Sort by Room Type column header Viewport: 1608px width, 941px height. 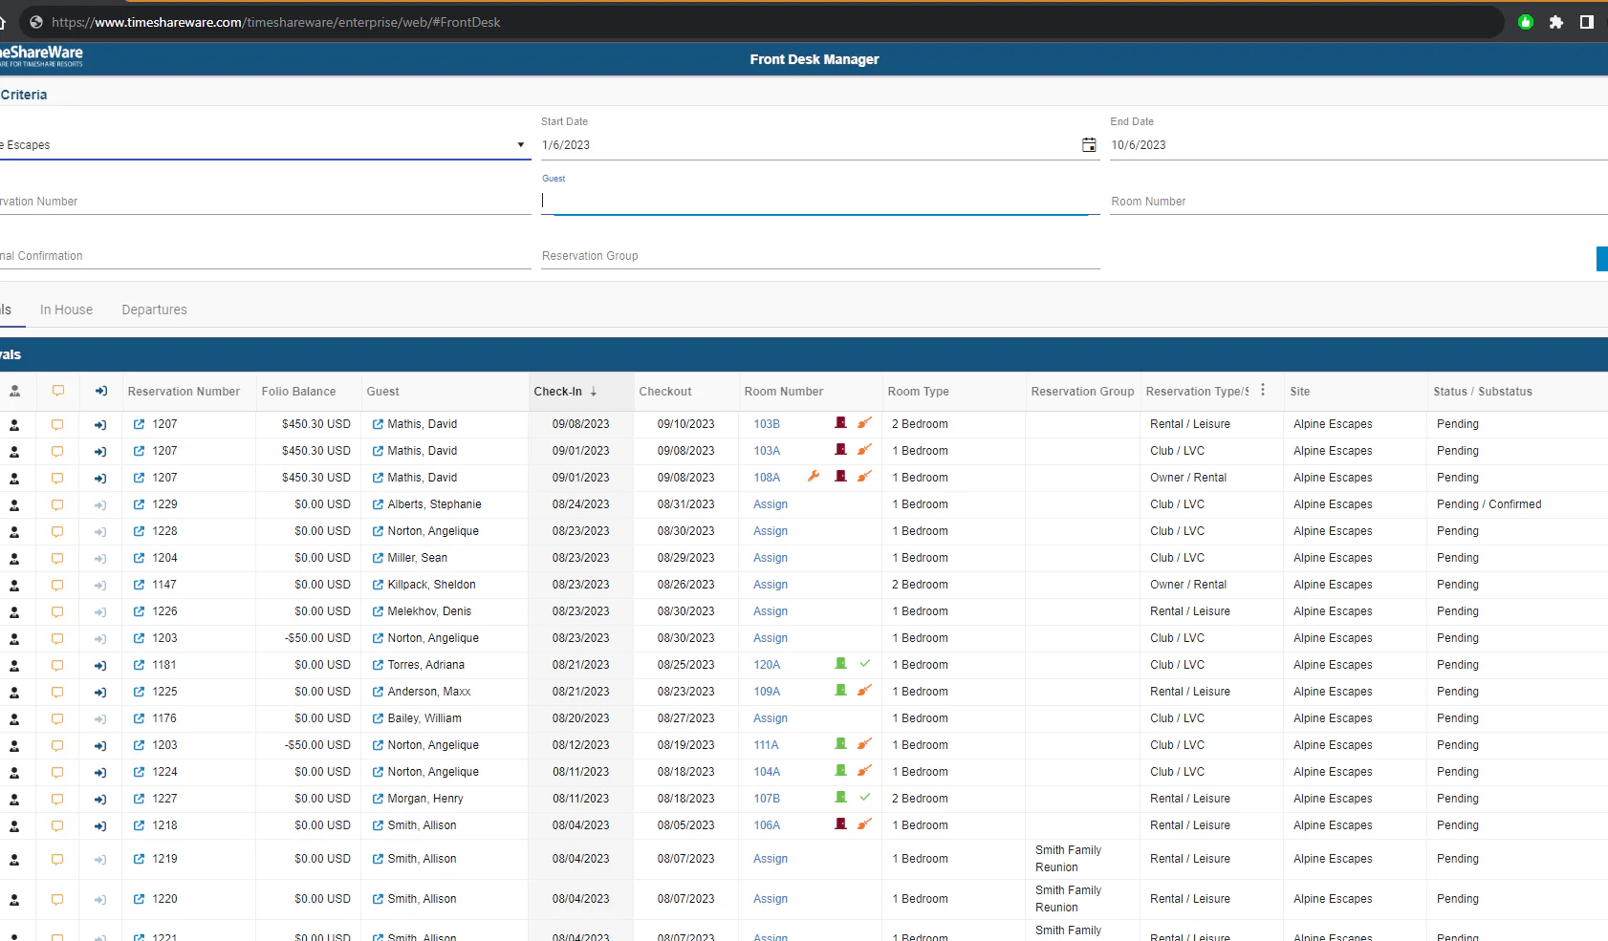coord(918,392)
